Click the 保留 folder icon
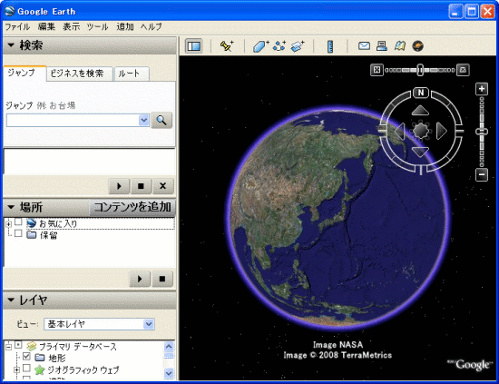This screenshot has width=499, height=384. click(32, 235)
